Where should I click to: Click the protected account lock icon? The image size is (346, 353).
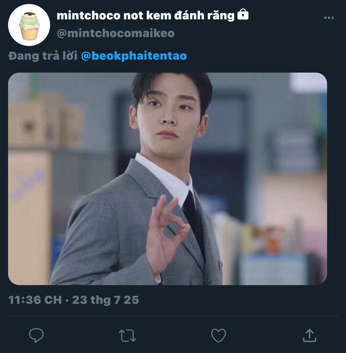(243, 15)
